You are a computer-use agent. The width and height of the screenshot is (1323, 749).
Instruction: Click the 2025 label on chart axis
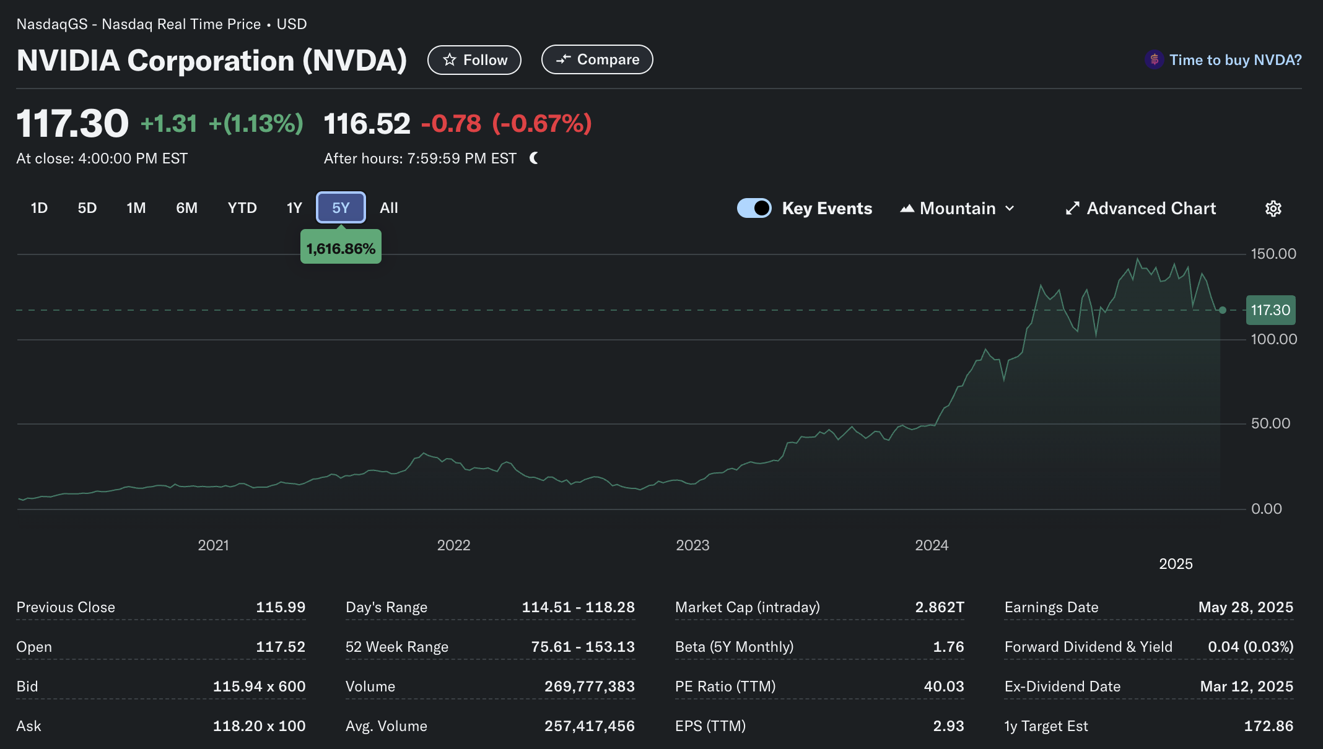point(1176,564)
